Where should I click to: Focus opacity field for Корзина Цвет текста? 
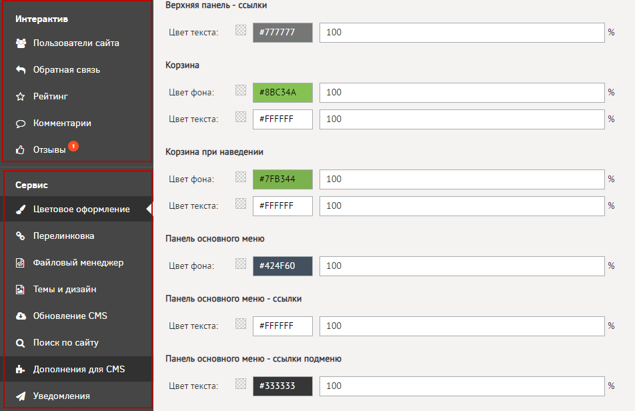click(x=462, y=119)
